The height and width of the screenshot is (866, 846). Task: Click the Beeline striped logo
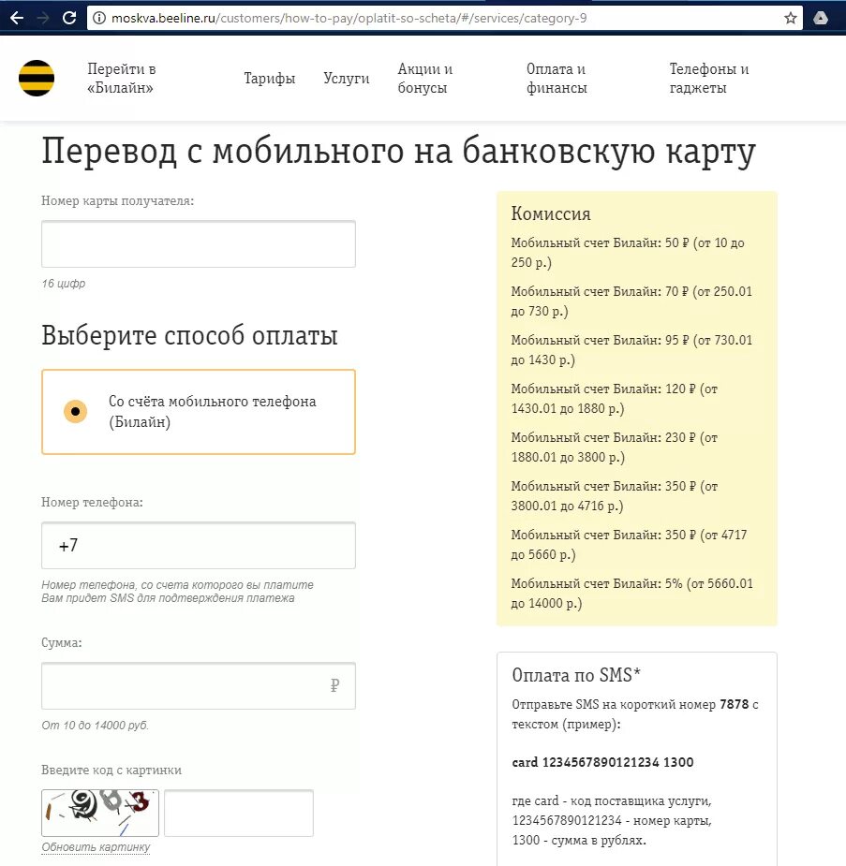pyautogui.click(x=37, y=78)
